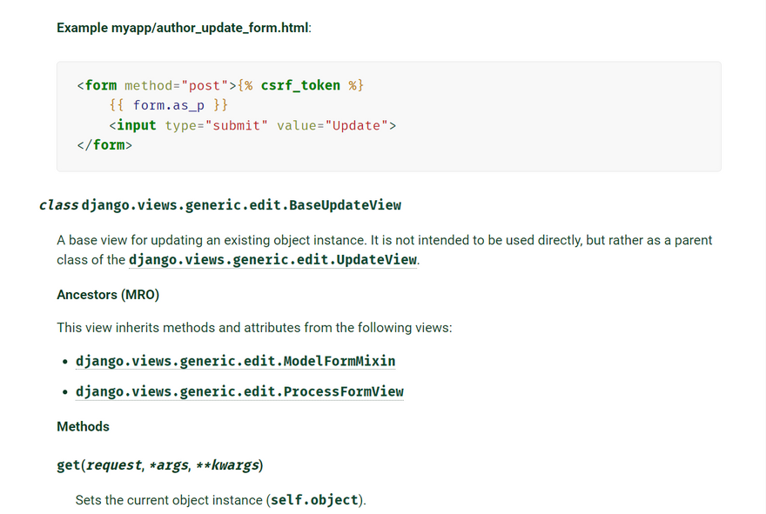
Task: Click the Methods heading
Action: [x=83, y=427]
